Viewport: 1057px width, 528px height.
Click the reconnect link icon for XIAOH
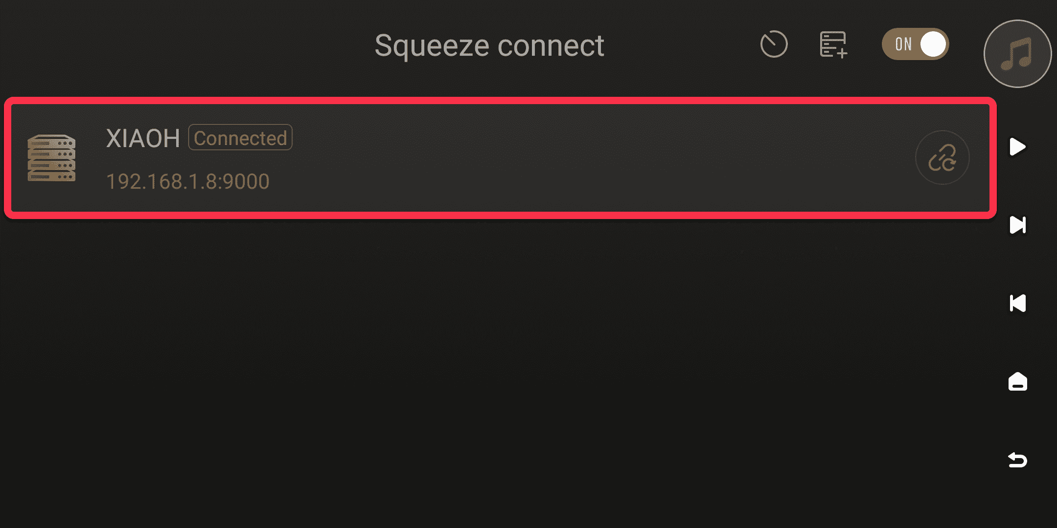pos(942,158)
